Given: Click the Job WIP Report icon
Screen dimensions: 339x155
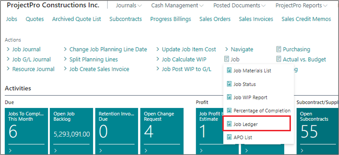Looking at the screenshot, I should [x=229, y=98].
